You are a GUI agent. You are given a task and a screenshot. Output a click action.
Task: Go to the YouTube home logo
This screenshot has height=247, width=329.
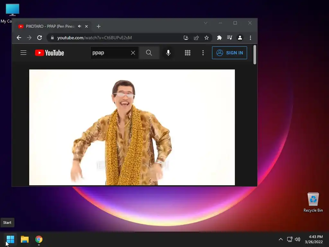click(49, 53)
